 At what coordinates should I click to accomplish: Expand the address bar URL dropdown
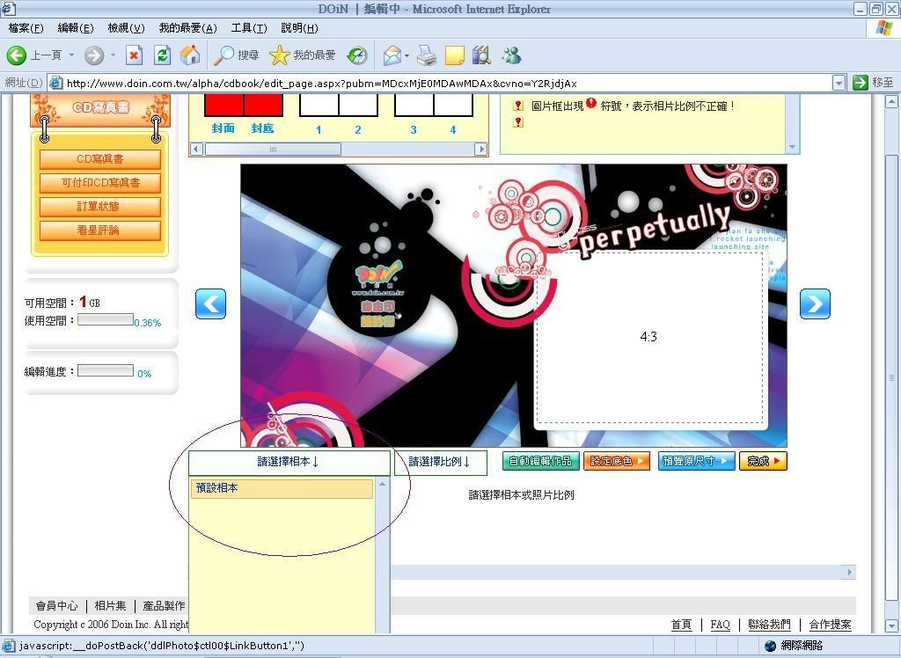click(839, 83)
